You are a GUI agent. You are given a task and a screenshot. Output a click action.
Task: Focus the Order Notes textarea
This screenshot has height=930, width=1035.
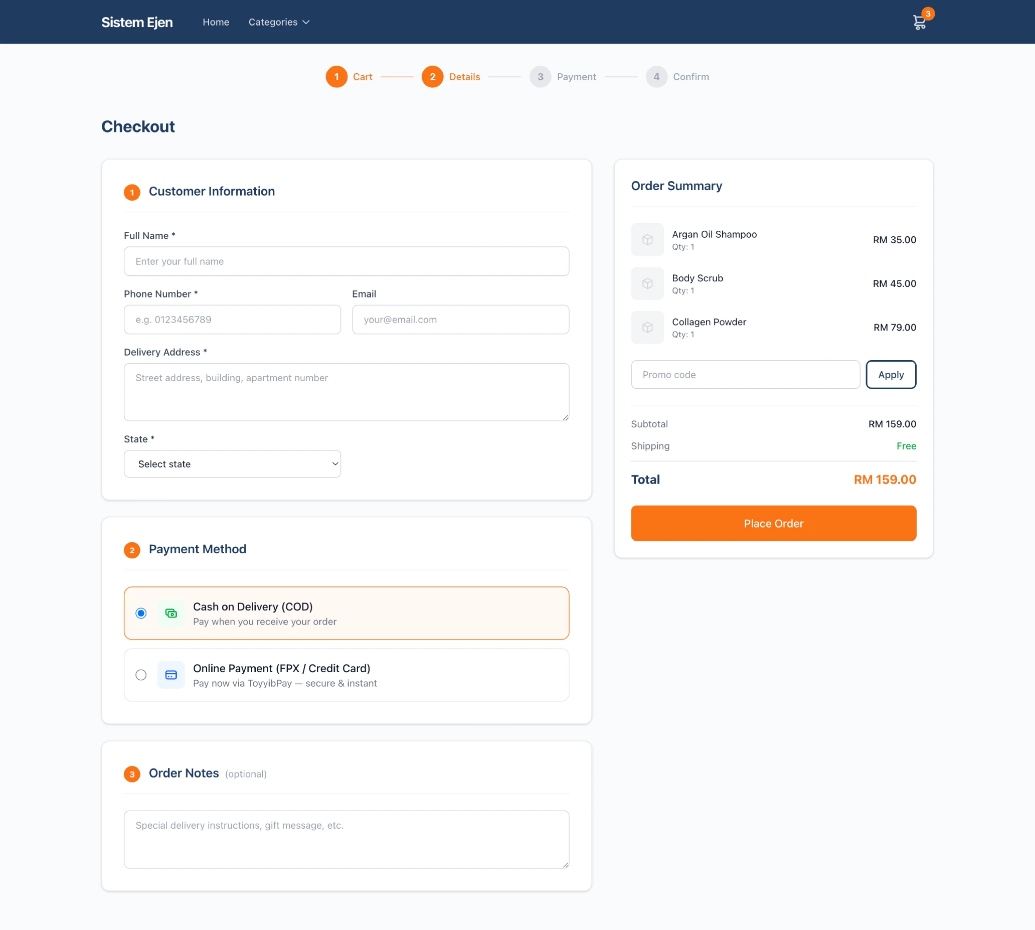coord(347,840)
